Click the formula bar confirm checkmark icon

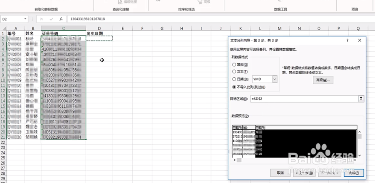pos(51,19)
